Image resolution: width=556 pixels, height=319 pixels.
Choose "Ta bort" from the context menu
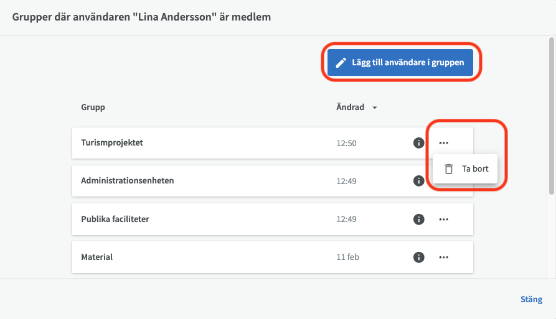point(475,169)
